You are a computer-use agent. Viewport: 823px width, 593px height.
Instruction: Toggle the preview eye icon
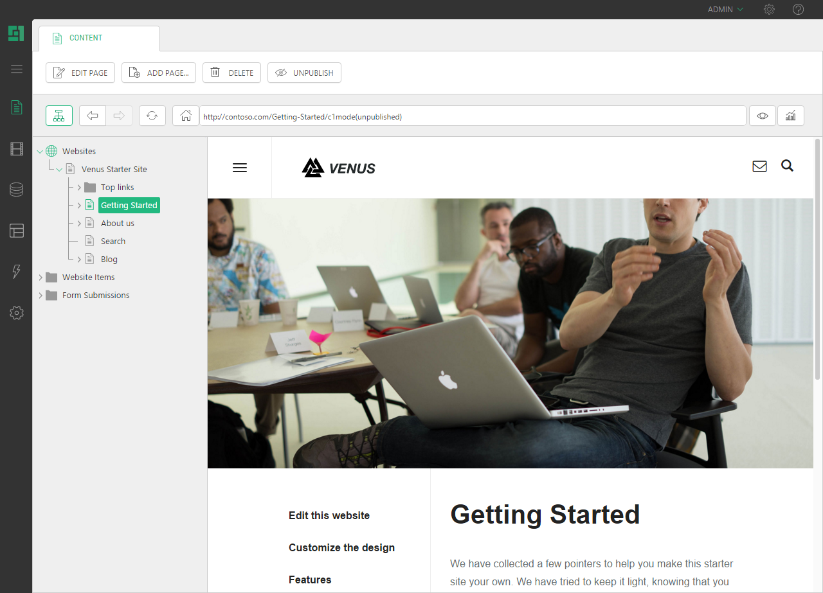click(763, 116)
